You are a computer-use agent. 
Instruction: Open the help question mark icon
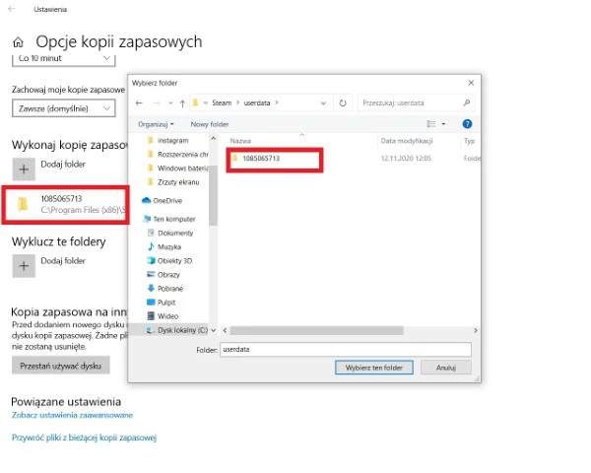pos(467,124)
